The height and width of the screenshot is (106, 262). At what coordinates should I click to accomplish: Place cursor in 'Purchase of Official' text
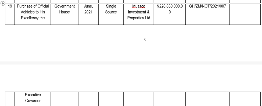[x=33, y=6]
